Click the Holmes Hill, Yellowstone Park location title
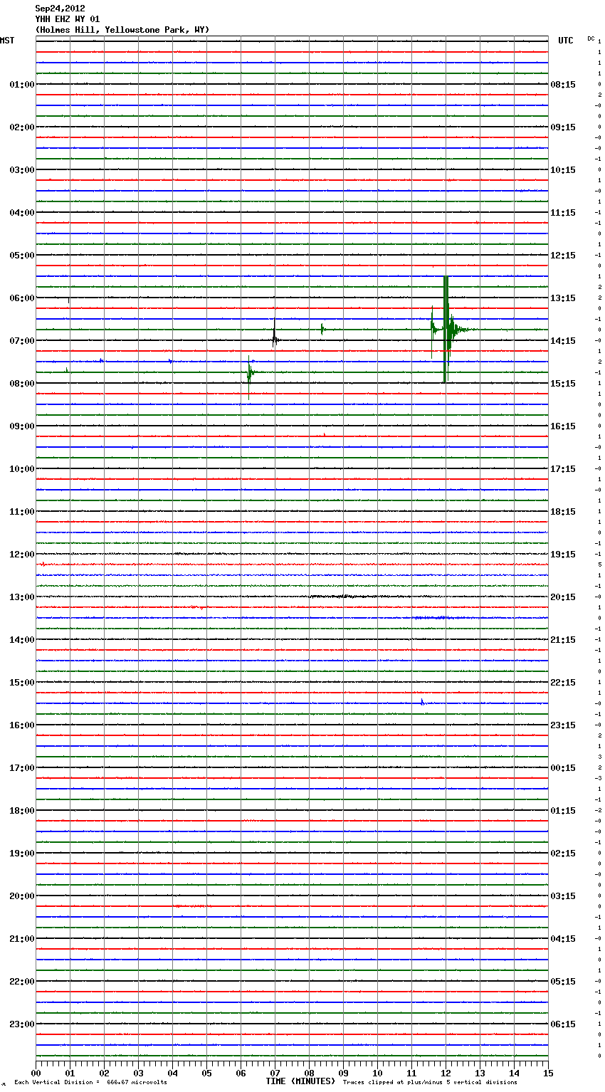Image resolution: width=605 pixels, height=1092 pixels. [x=122, y=30]
